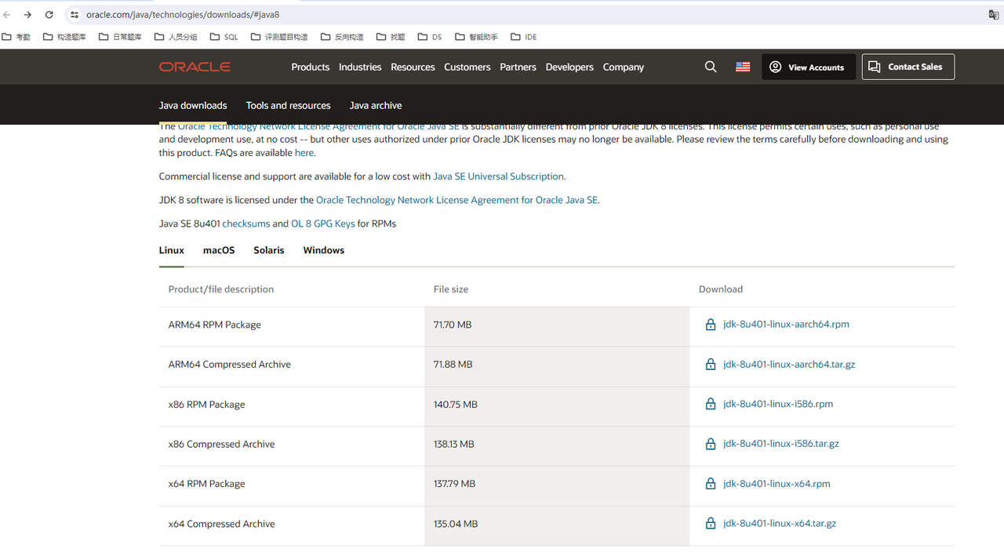Open the Company menu
This screenshot has height=552, width=1004.
pyautogui.click(x=624, y=67)
